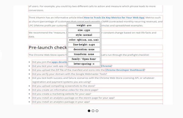Screen dimensions: 183x118
Task: Click the blue Chrome link
Action: tap(106, 66)
